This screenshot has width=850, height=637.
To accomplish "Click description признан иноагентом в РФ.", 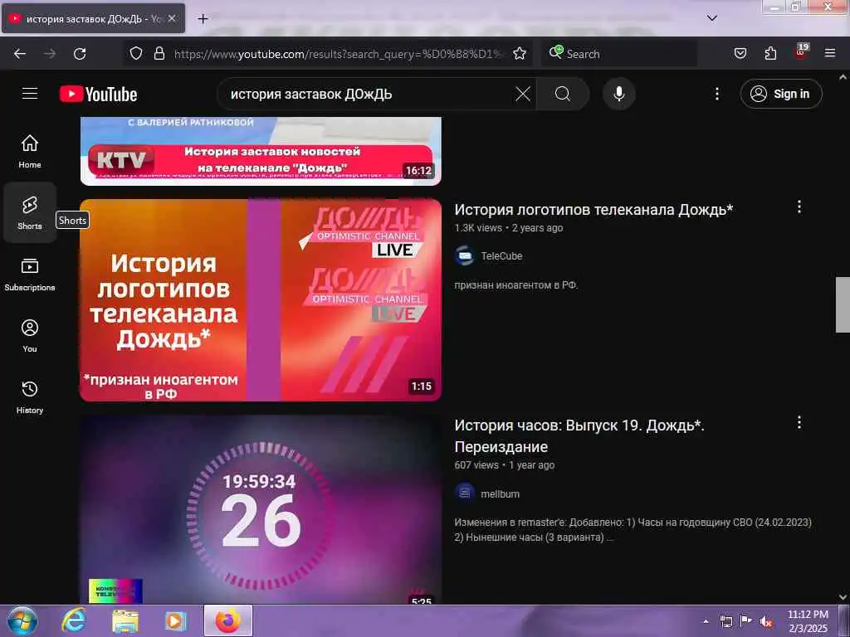I will point(516,285).
